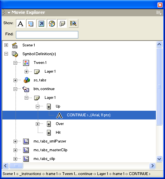Collapse Symbol Definition(s) node
The height and width of the screenshot is (179, 165).
pyautogui.click(x=6, y=54)
